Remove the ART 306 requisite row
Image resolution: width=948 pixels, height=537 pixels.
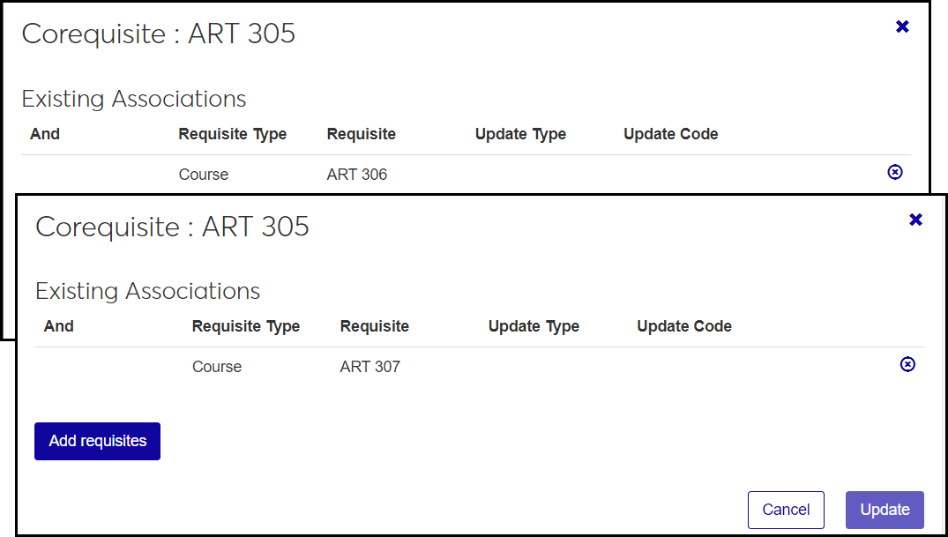tap(894, 173)
